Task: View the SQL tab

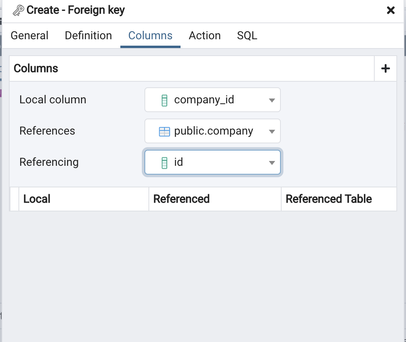Action: [247, 36]
